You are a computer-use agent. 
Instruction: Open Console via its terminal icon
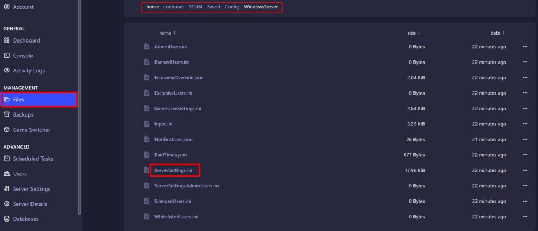[x=7, y=56]
